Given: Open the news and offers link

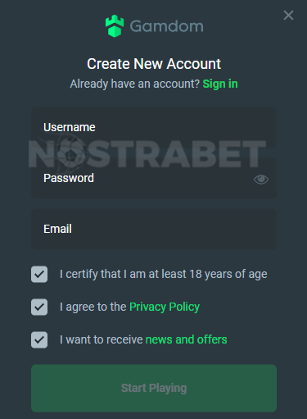Looking at the screenshot, I should (187, 339).
